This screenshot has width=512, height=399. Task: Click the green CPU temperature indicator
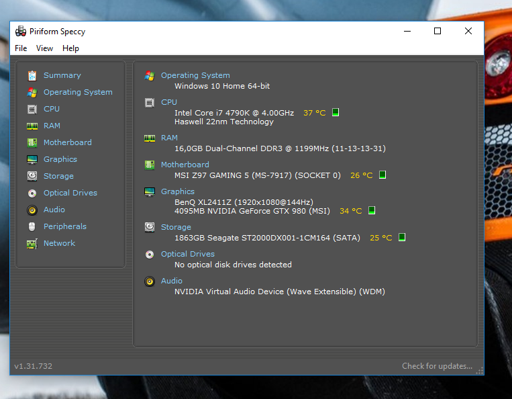point(336,112)
